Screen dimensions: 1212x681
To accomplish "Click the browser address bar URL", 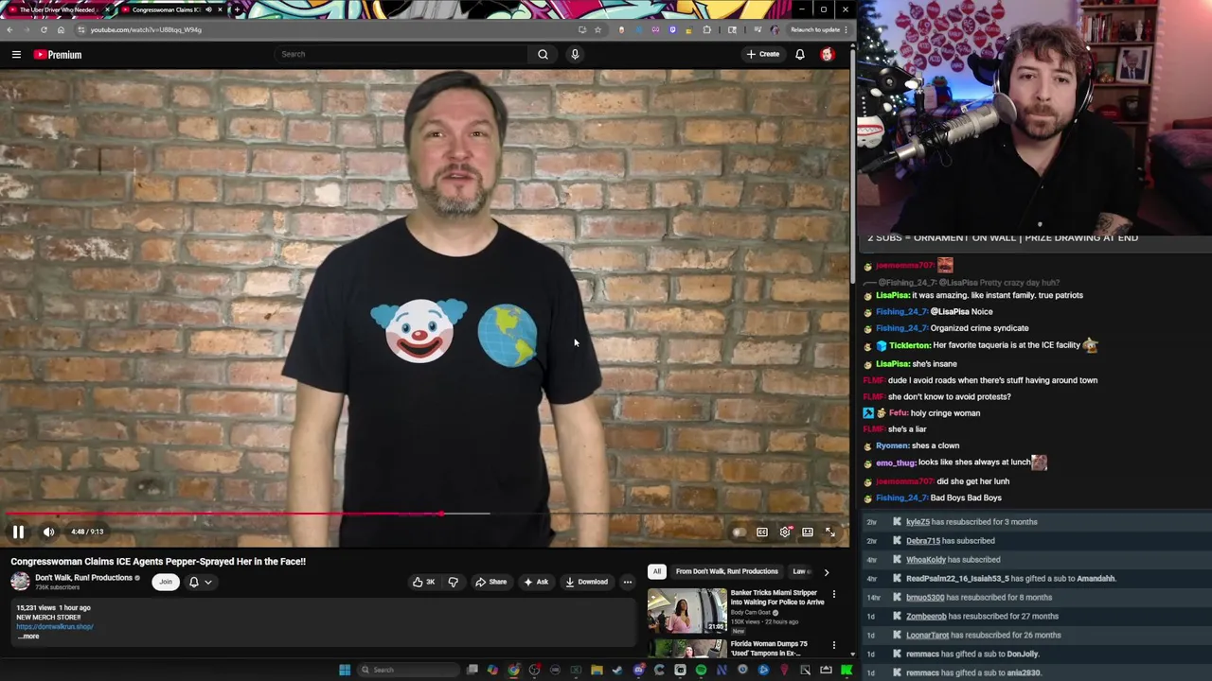I will pos(146,30).
